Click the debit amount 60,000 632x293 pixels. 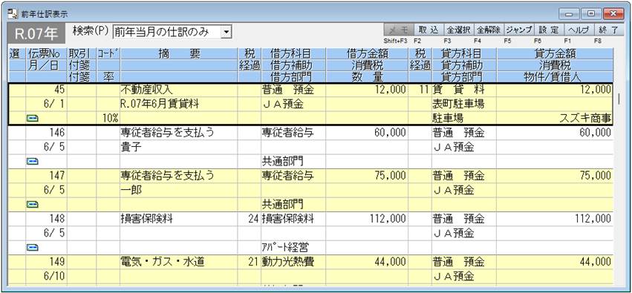[390, 133]
